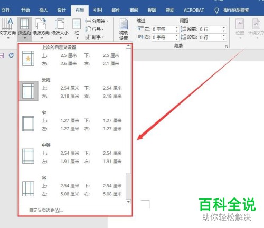Open the 分隔符 breaks dropdown
This screenshot has width=264, height=228.
97,21
